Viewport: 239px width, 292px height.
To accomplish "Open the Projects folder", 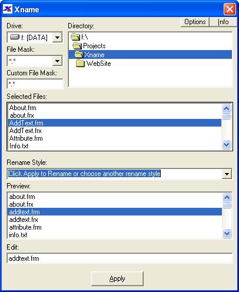I will tap(89, 46).
